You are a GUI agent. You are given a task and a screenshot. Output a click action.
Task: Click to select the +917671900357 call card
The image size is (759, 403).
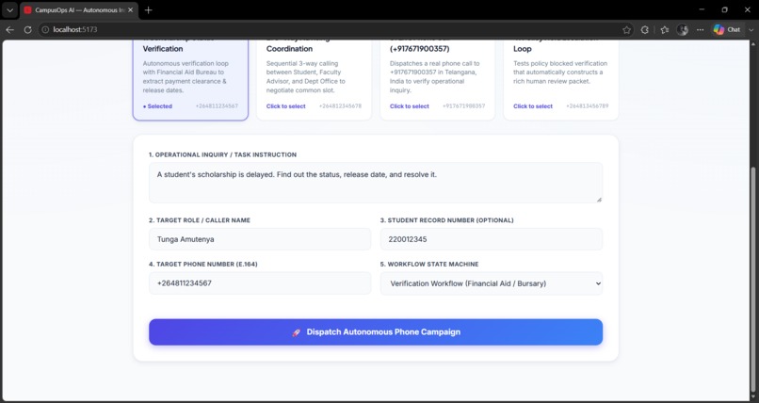pyautogui.click(x=437, y=80)
